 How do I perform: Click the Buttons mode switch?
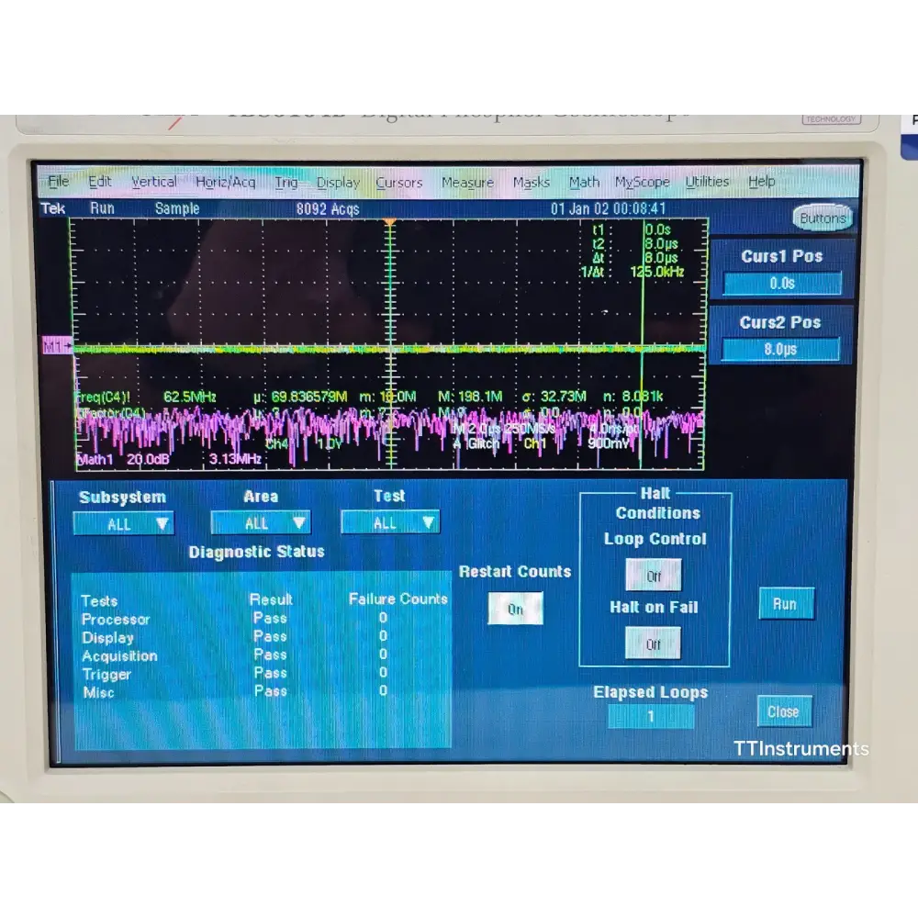tap(822, 218)
